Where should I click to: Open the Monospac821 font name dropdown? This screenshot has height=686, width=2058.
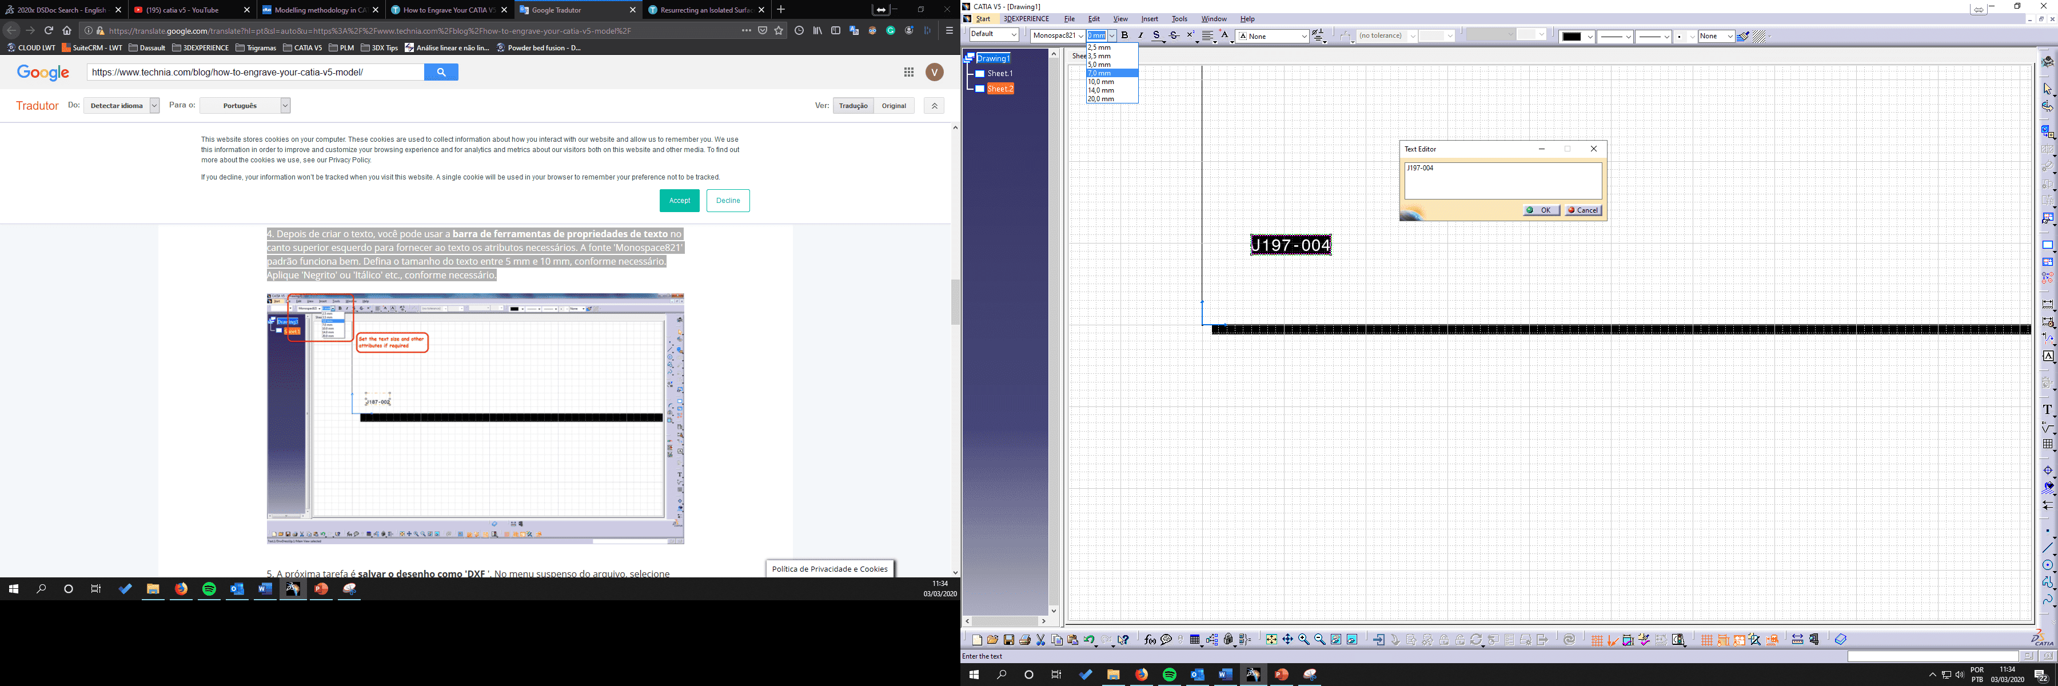pyautogui.click(x=1058, y=36)
